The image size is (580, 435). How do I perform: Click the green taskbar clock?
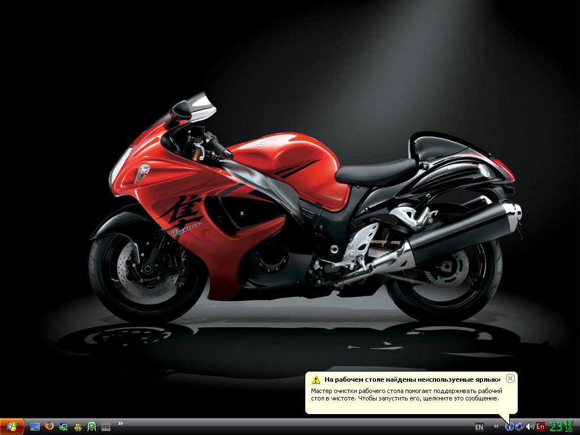point(562,427)
